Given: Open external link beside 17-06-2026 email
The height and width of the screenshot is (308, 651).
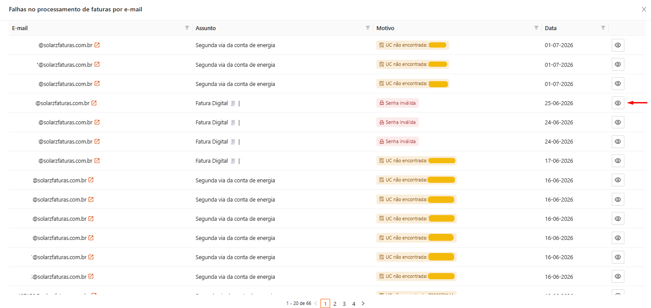Looking at the screenshot, I should 97,161.
